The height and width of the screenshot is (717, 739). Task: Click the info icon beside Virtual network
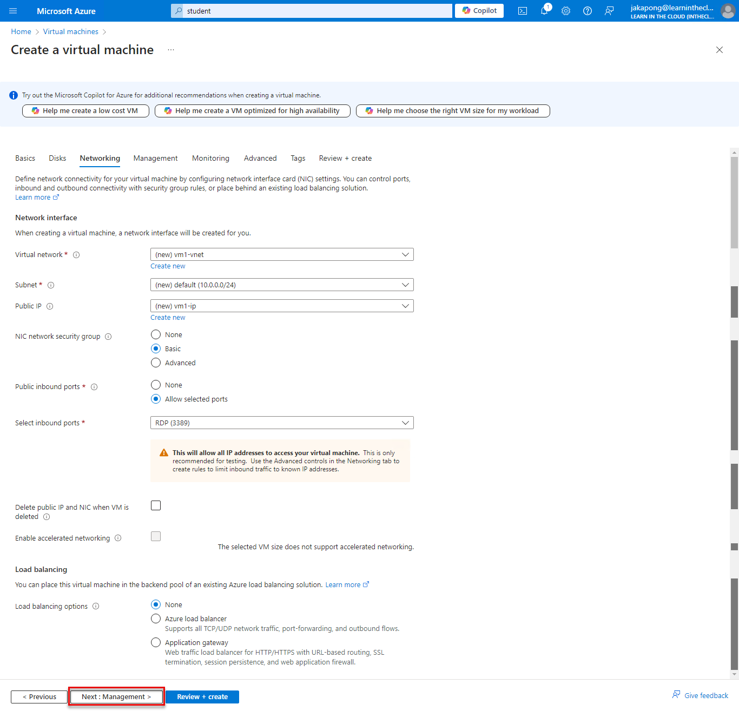click(x=76, y=255)
